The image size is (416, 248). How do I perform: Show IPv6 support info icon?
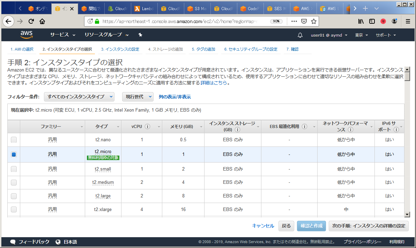(x=396, y=130)
